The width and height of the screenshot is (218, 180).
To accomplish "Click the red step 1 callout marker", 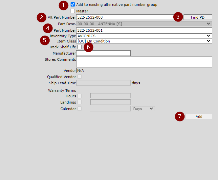I will click(63, 5).
